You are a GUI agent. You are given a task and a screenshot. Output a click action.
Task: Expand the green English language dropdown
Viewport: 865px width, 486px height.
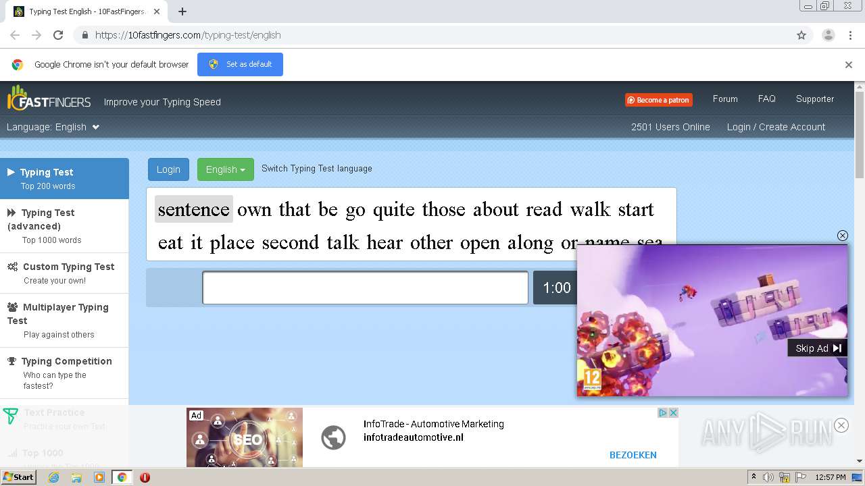[225, 169]
